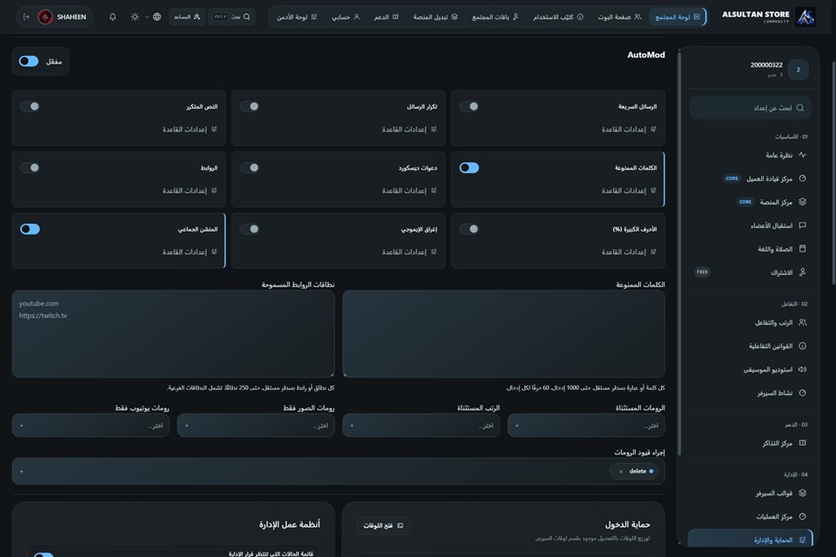Open the باقات المجتمع top tab
Image resolution: width=836 pixels, height=557 pixels.
[x=496, y=17]
